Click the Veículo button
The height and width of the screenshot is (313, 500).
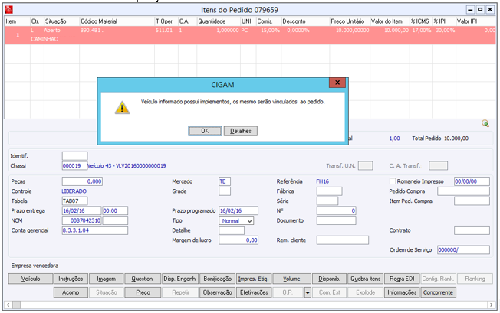[x=31, y=279]
